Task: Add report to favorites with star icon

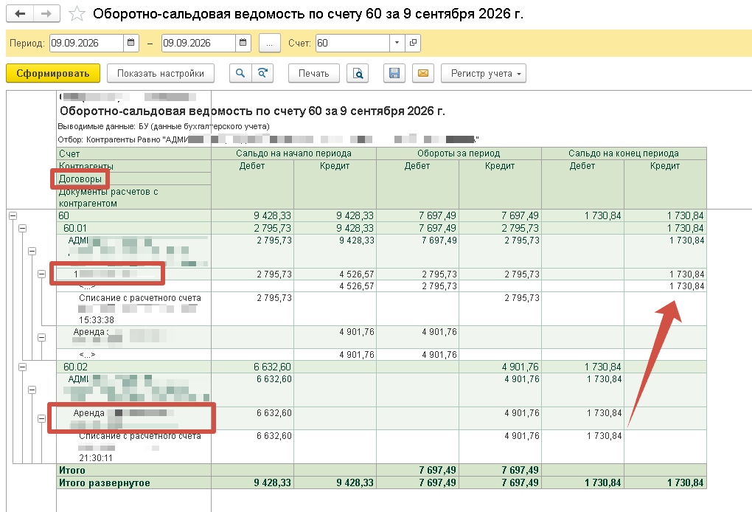Action: (77, 13)
